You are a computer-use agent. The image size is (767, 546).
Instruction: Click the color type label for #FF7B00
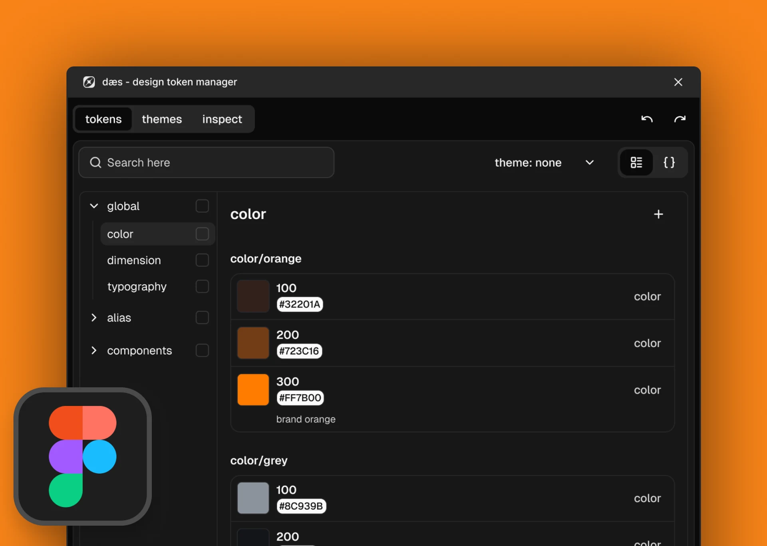click(x=647, y=390)
